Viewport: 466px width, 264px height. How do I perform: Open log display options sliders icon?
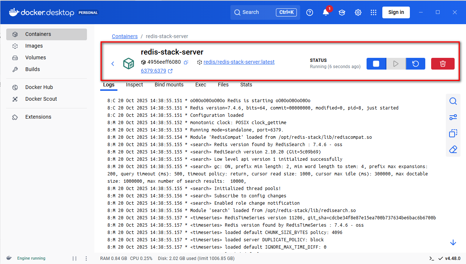pos(453,117)
